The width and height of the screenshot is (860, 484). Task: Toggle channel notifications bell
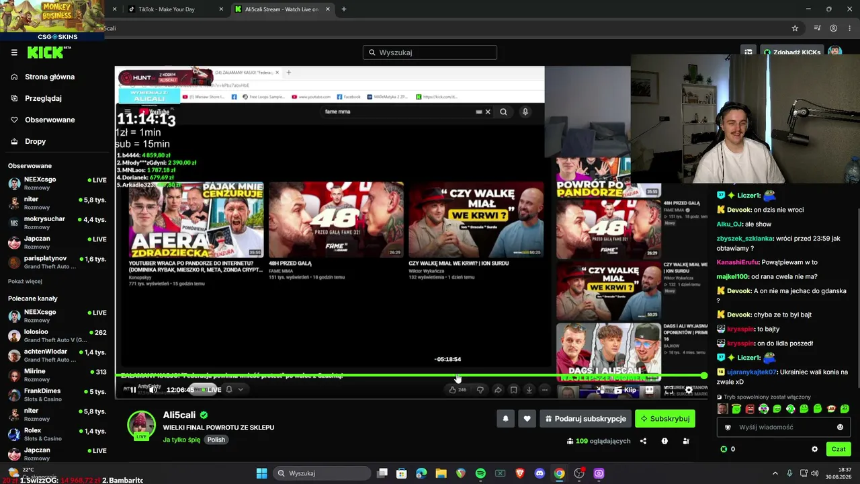point(506,419)
